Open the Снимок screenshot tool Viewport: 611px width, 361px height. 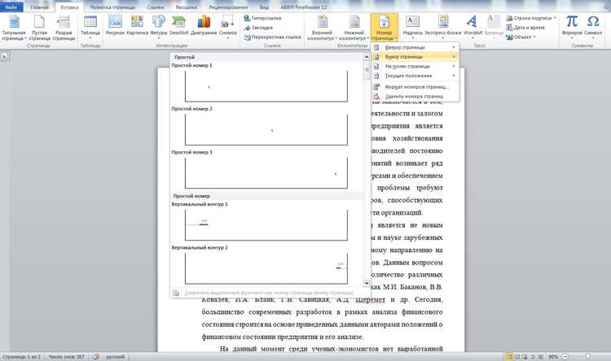(x=228, y=27)
